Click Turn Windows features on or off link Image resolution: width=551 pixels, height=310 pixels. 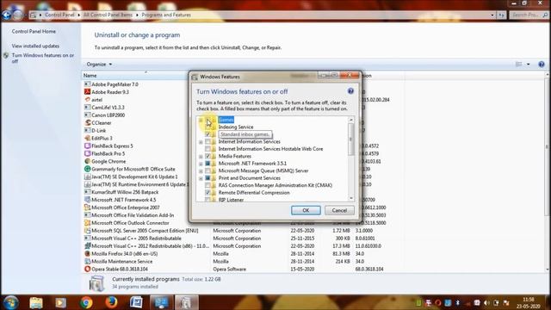click(43, 59)
